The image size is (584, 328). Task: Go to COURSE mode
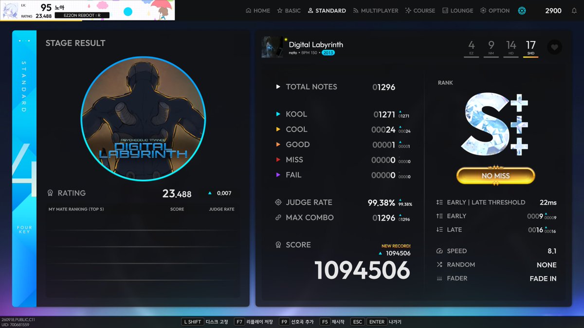(420, 11)
